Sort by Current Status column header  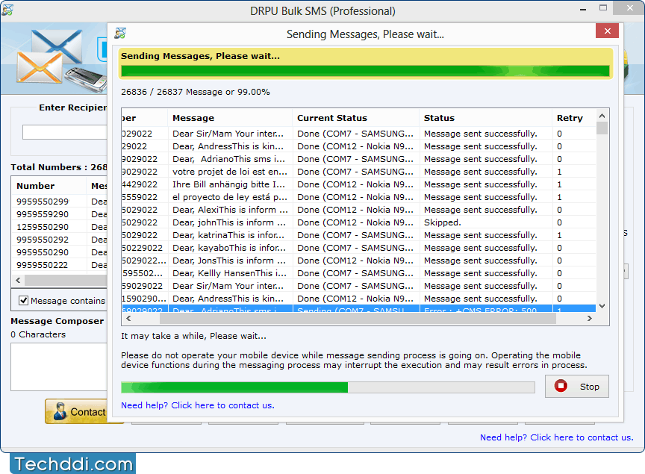point(356,118)
